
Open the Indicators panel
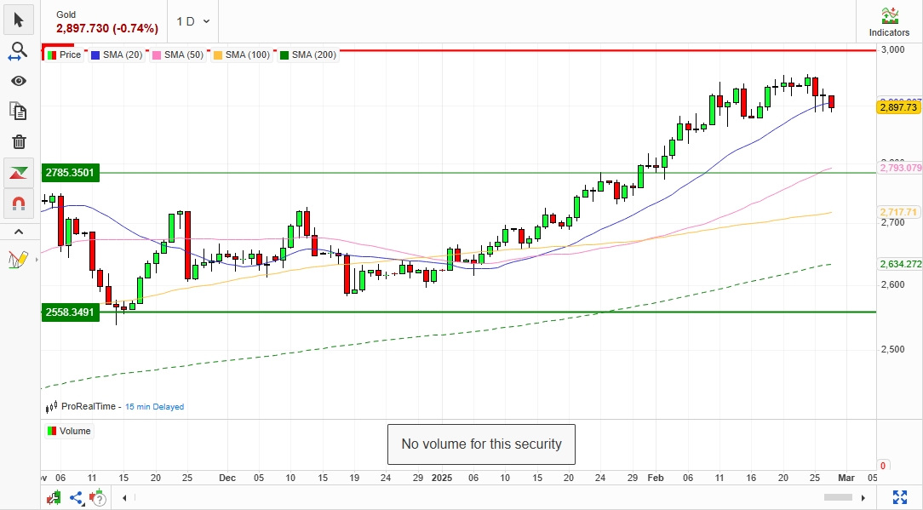pos(889,22)
